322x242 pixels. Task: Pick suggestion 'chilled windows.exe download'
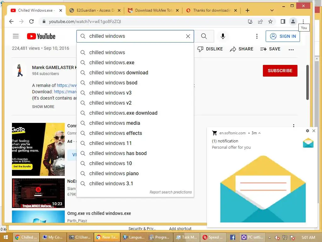tap(135, 113)
